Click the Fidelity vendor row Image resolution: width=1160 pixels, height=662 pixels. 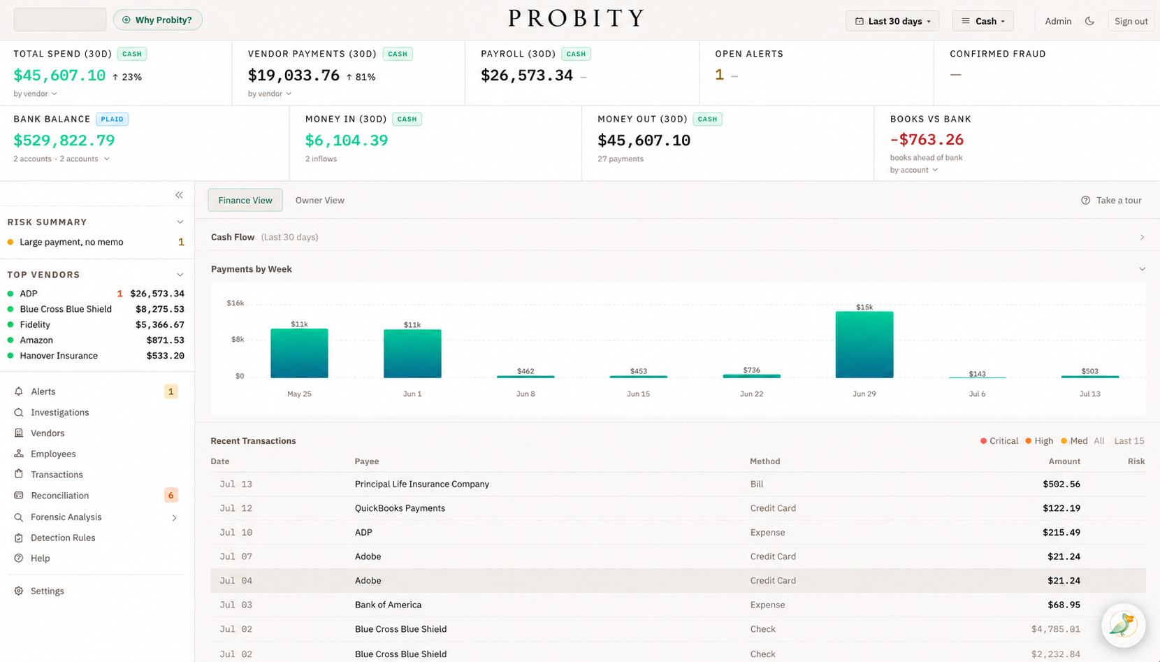[96, 324]
